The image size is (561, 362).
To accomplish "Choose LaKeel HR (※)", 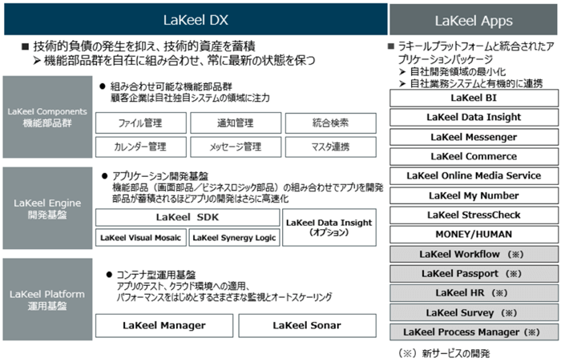I will tap(474, 293).
